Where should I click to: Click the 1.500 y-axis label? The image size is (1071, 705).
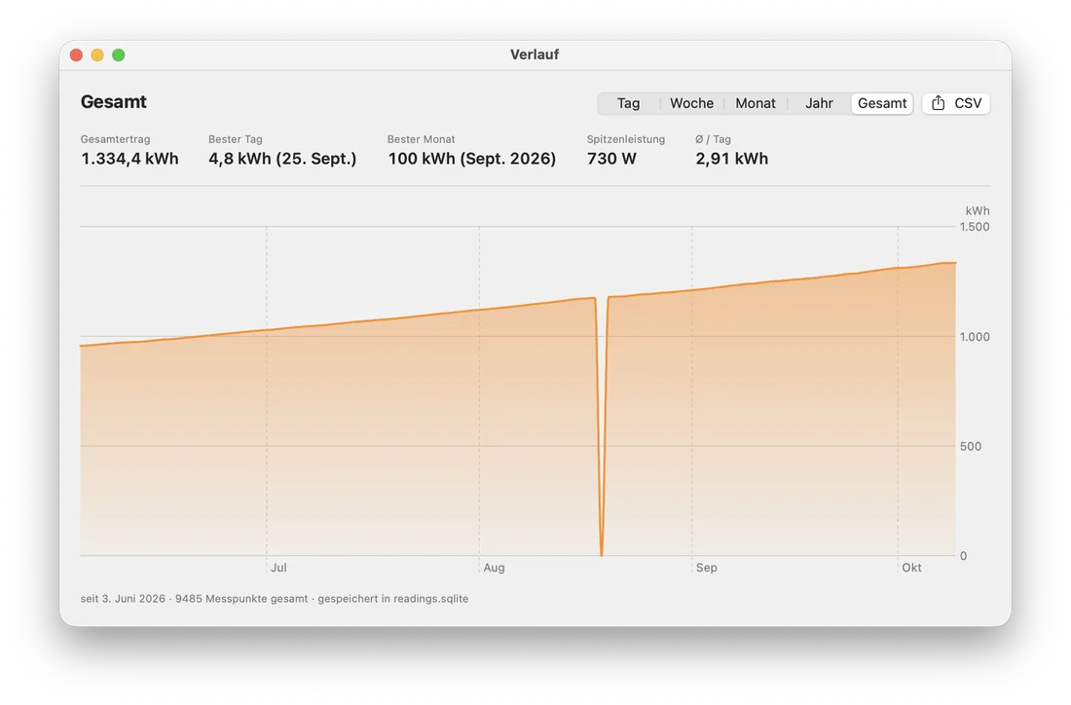975,227
